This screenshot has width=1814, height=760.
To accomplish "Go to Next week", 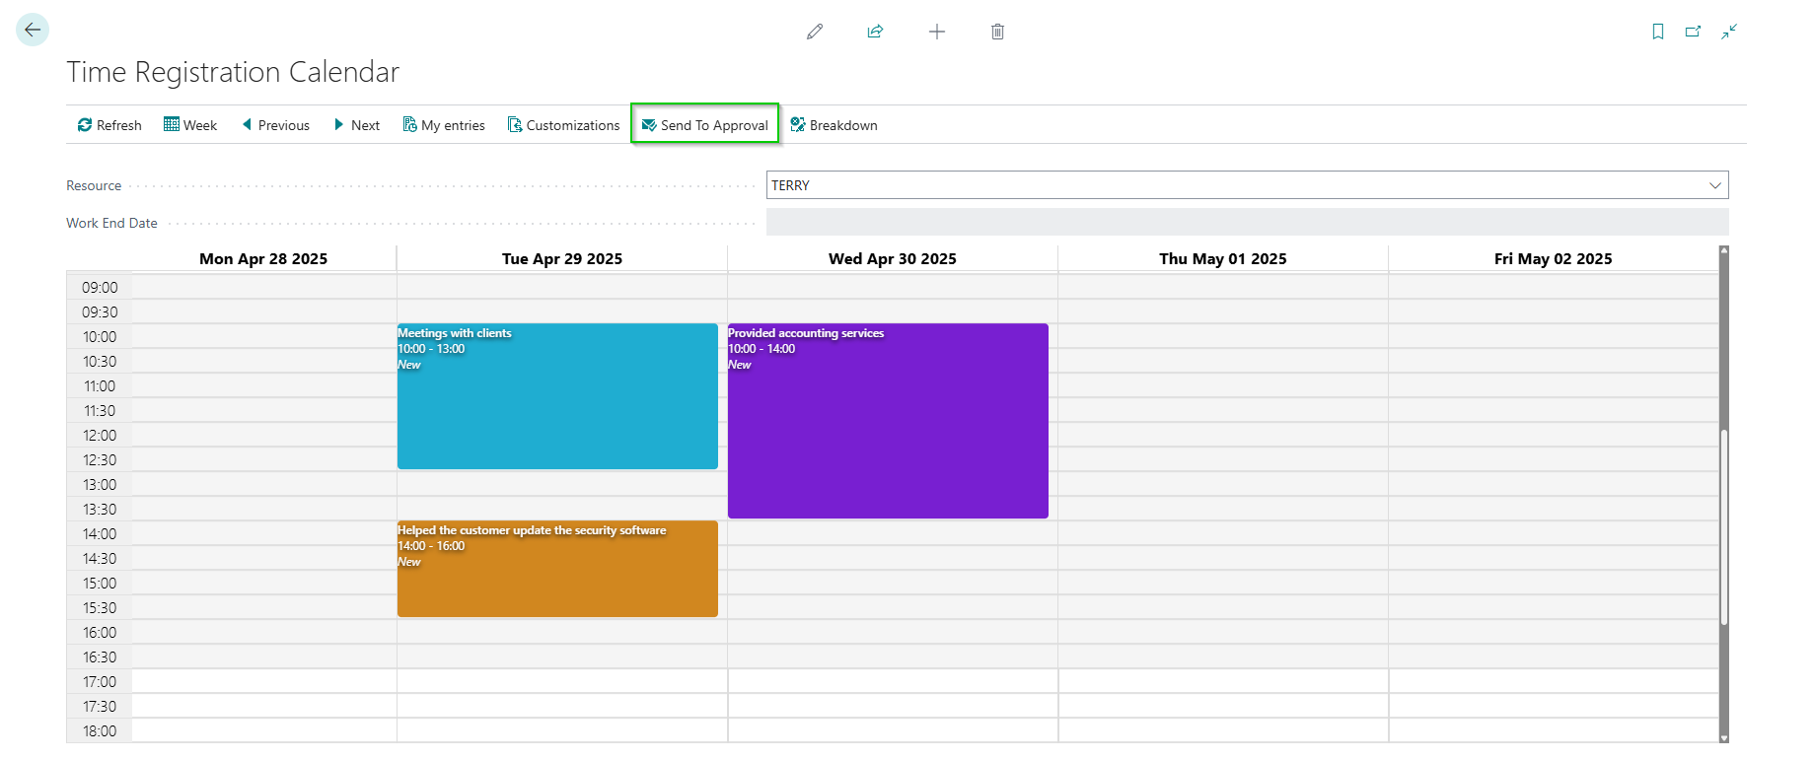I will coord(356,125).
